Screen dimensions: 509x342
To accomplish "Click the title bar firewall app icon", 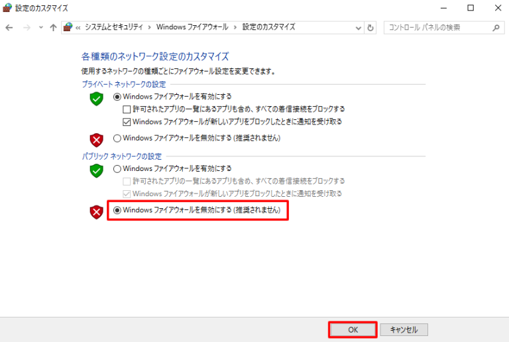I will [x=7, y=8].
